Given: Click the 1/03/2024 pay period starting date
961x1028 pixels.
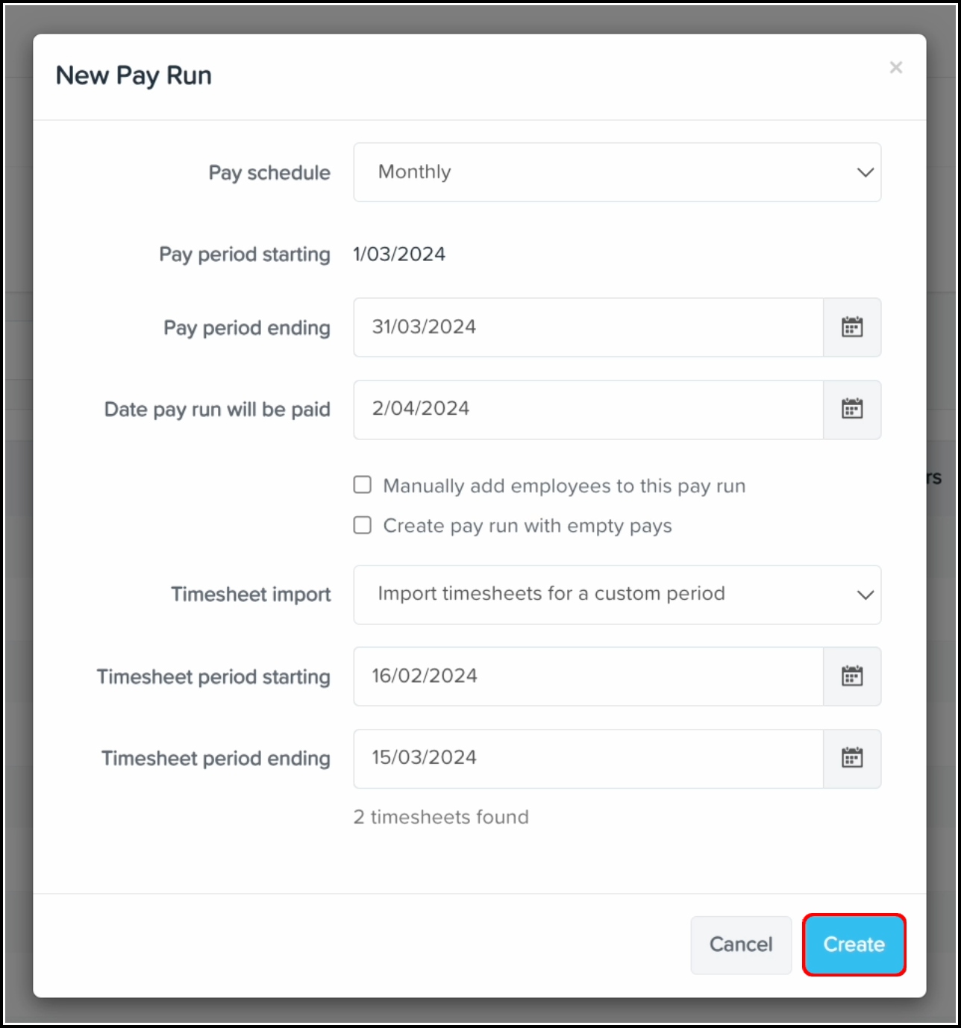Looking at the screenshot, I should coord(399,254).
